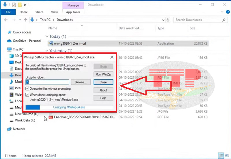The width and height of the screenshot is (231, 159).
Task: Sort by the Date modified column
Action: 129,28
